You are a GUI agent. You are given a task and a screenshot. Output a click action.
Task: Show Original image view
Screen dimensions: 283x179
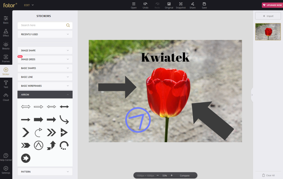click(169, 6)
